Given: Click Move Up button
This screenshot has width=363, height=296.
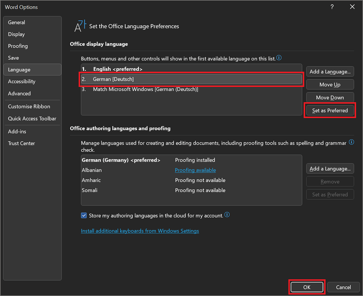Looking at the screenshot, I should pyautogui.click(x=330, y=85).
